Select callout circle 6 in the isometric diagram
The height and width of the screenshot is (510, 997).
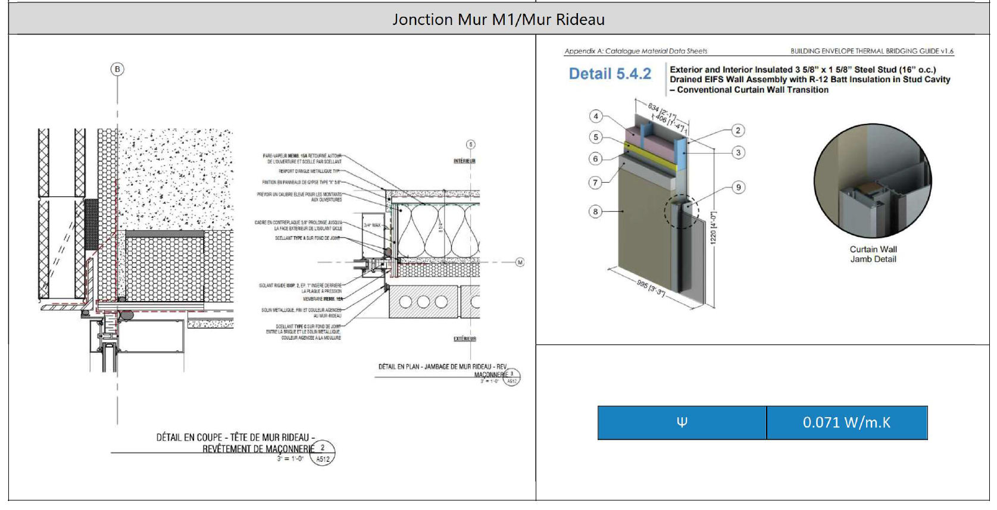point(595,158)
